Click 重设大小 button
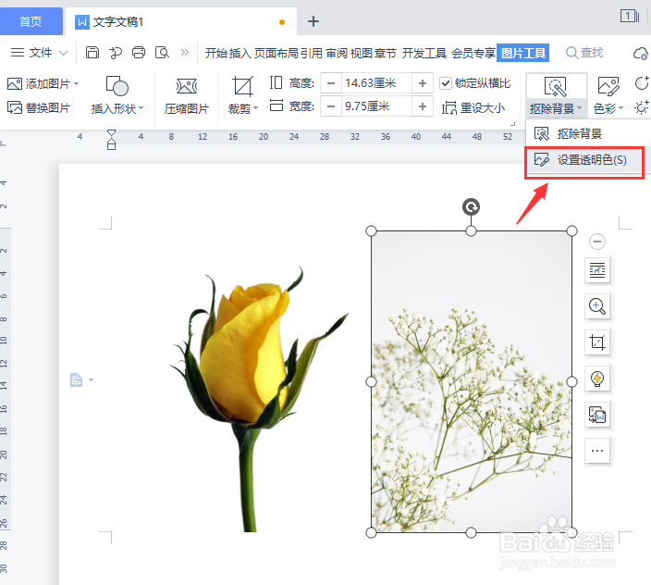The image size is (651, 585). pyautogui.click(x=473, y=108)
